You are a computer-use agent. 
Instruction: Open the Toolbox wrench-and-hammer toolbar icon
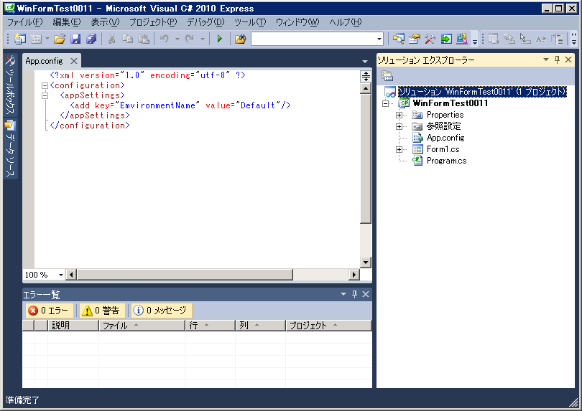[430, 39]
